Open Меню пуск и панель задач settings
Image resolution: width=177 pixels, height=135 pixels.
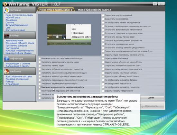click(19, 15)
